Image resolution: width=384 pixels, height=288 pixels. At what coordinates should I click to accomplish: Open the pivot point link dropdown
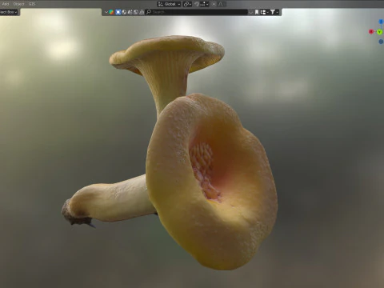pyautogui.click(x=187, y=4)
